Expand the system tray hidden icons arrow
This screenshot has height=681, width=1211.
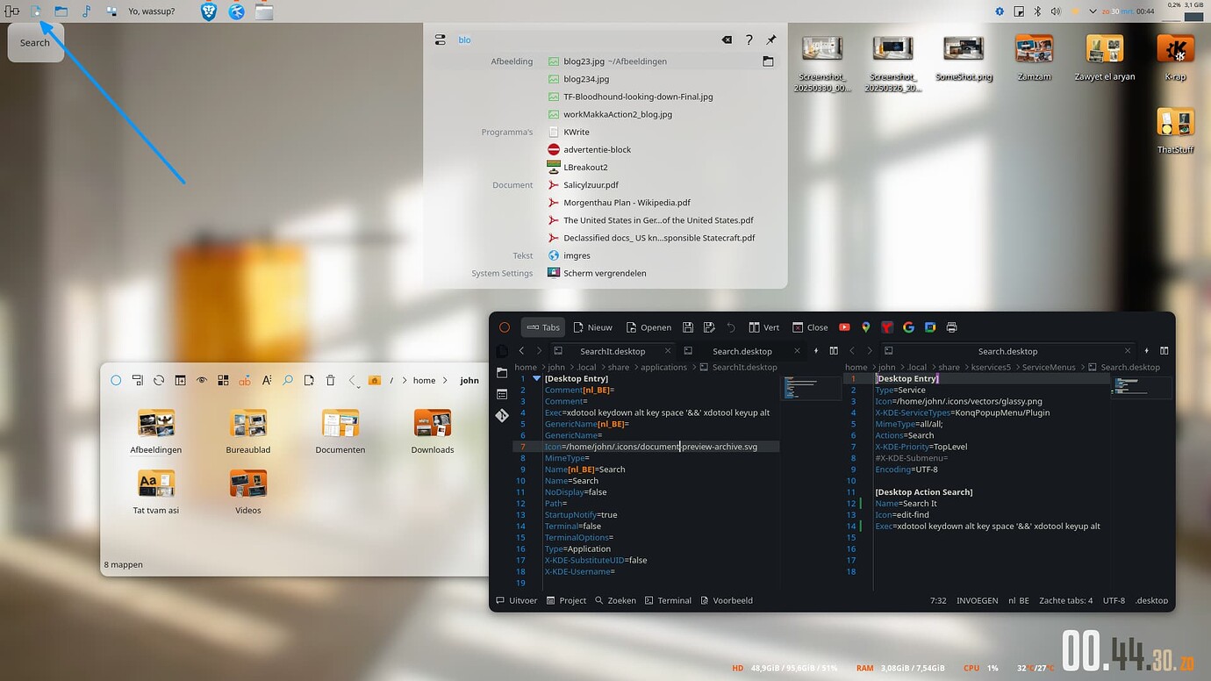click(1093, 11)
